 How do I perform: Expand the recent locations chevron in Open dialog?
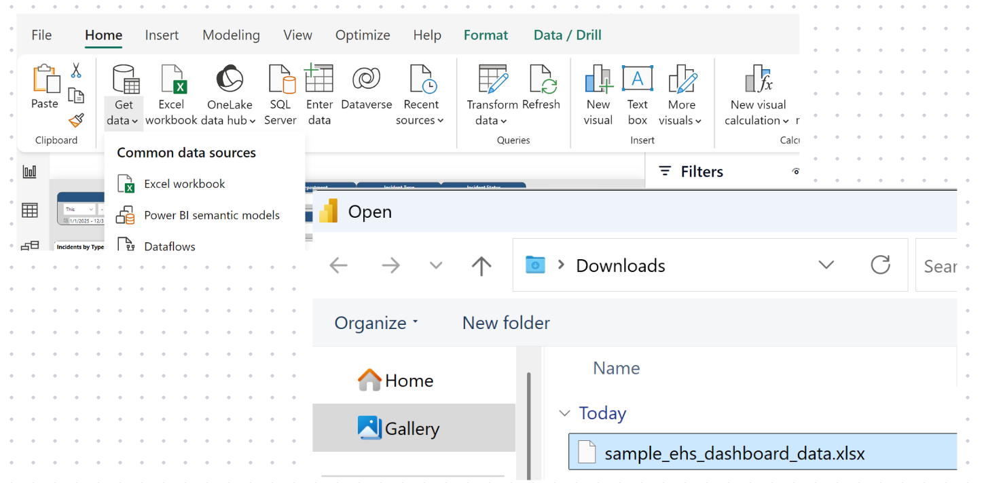click(436, 265)
